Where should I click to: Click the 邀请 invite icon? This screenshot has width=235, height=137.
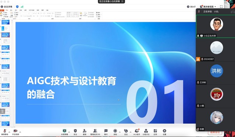pyautogui.click(x=85, y=132)
